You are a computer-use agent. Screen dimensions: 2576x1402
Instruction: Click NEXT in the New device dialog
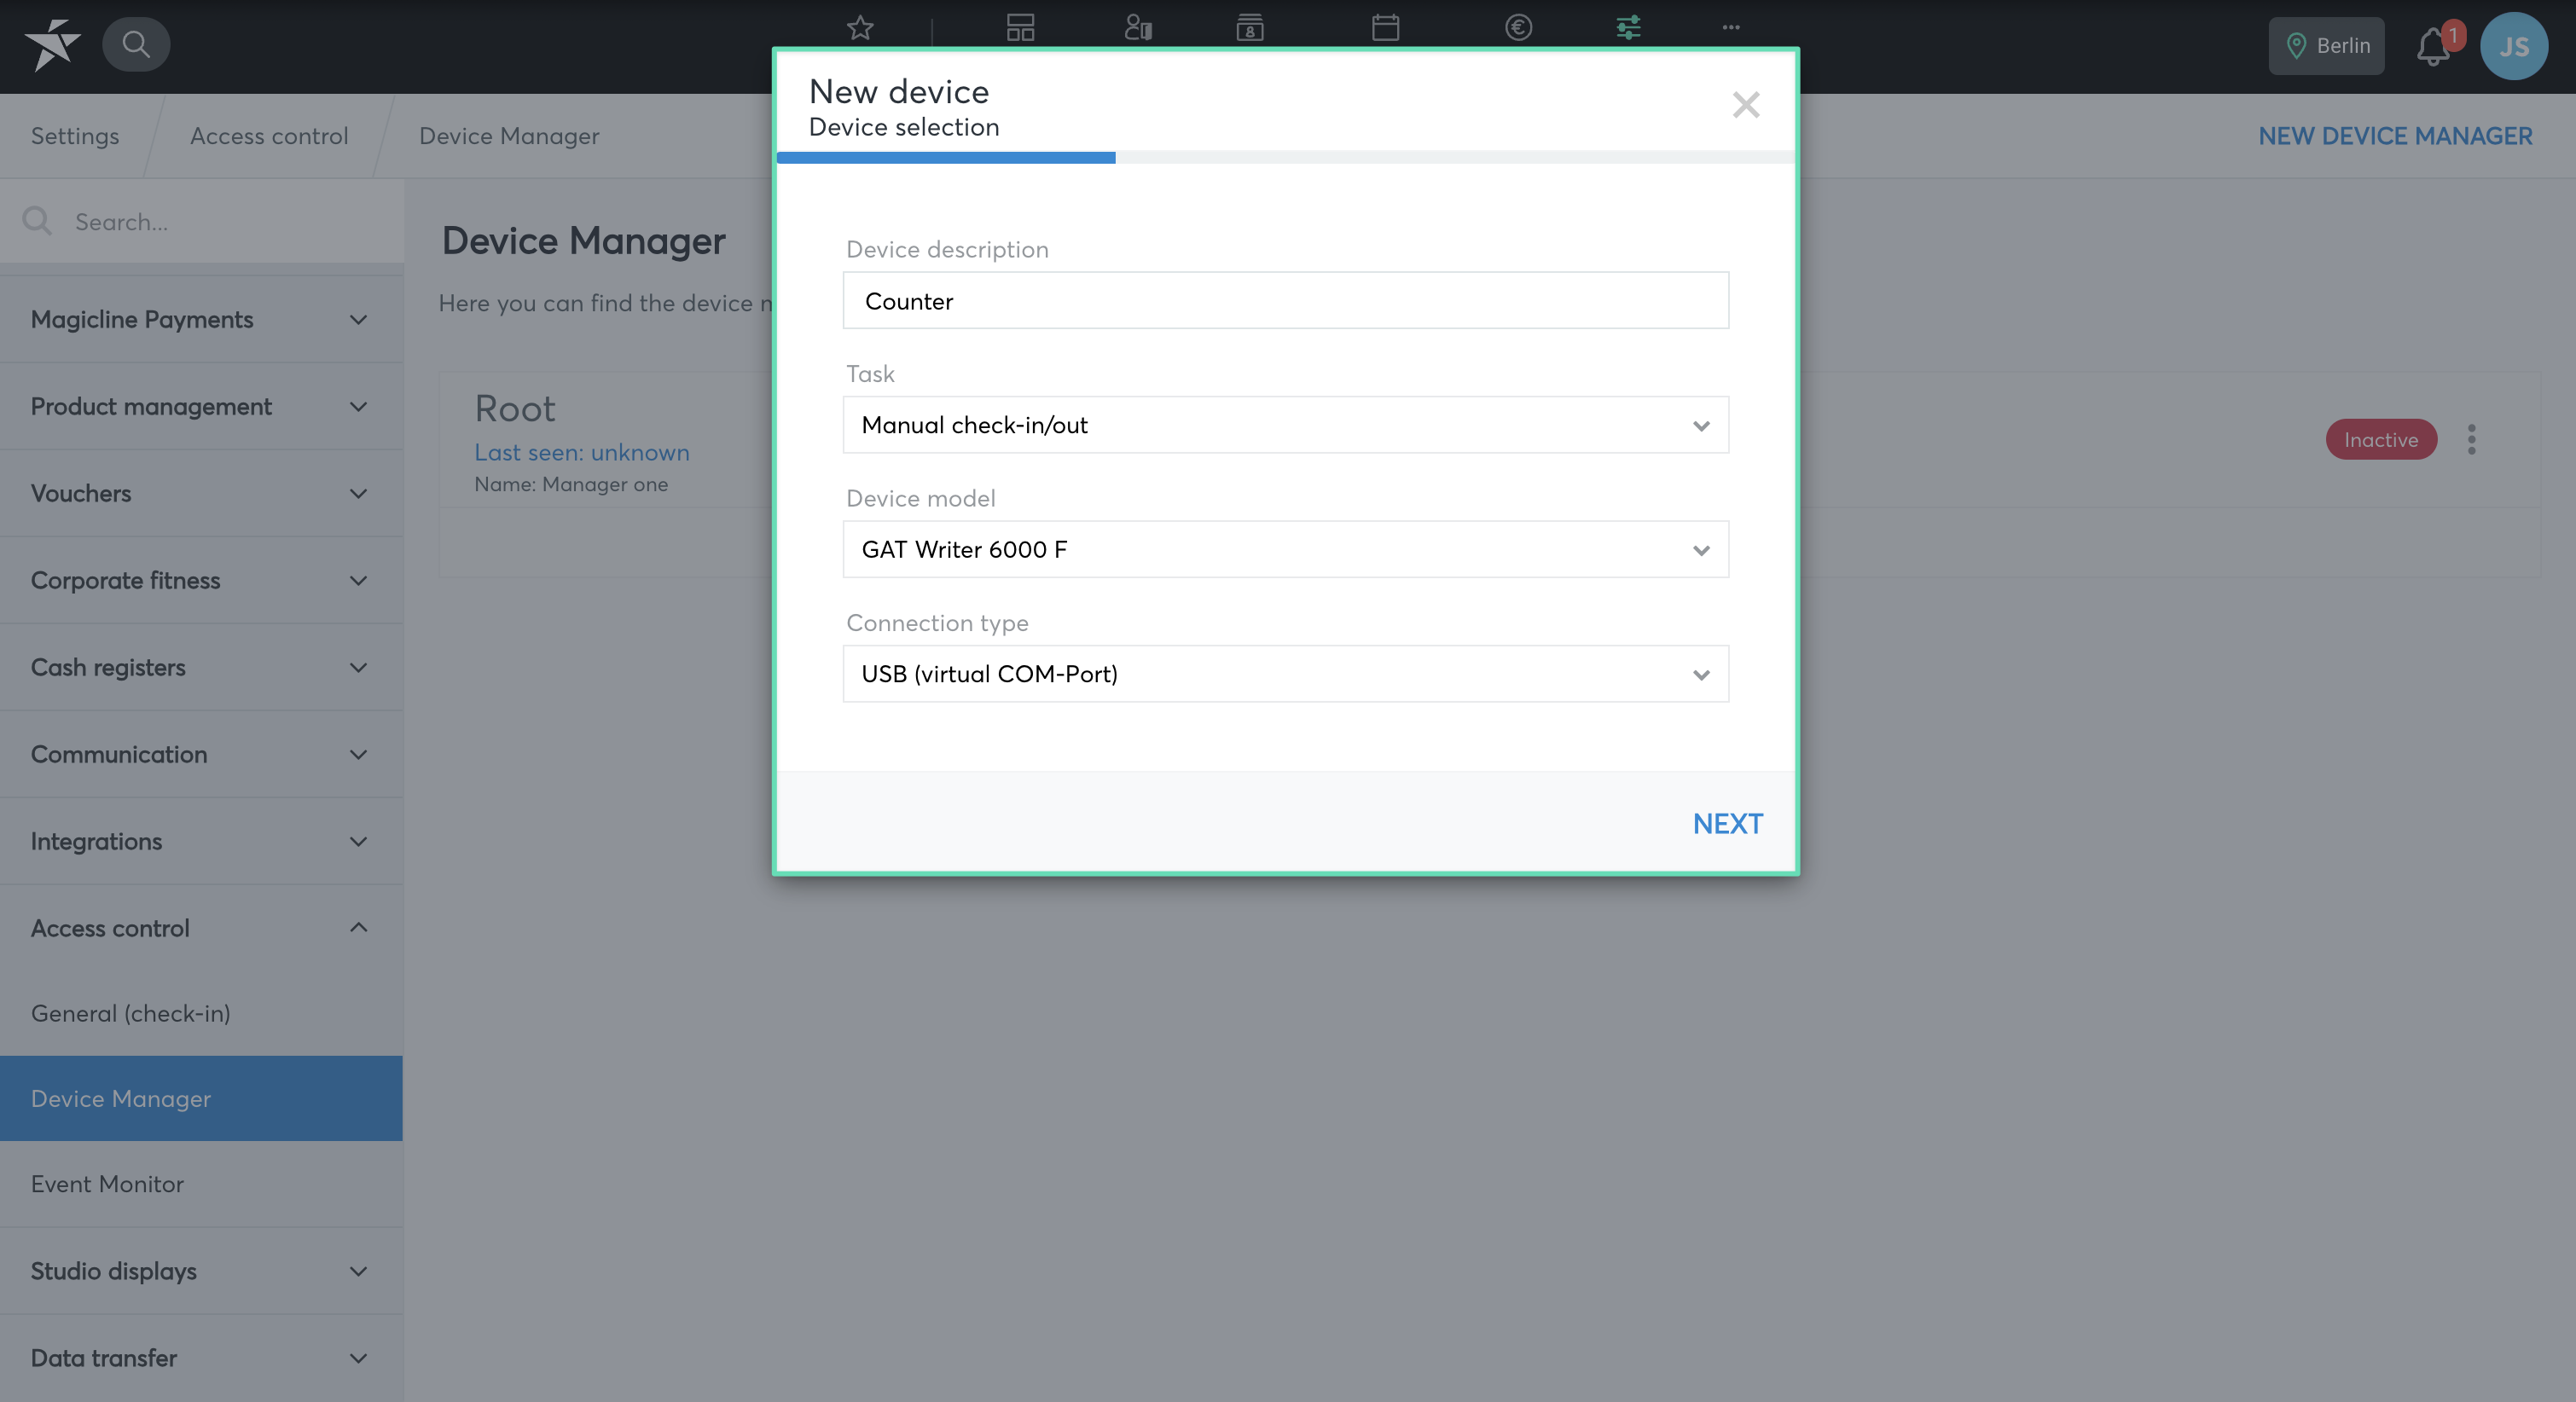pos(1728,824)
